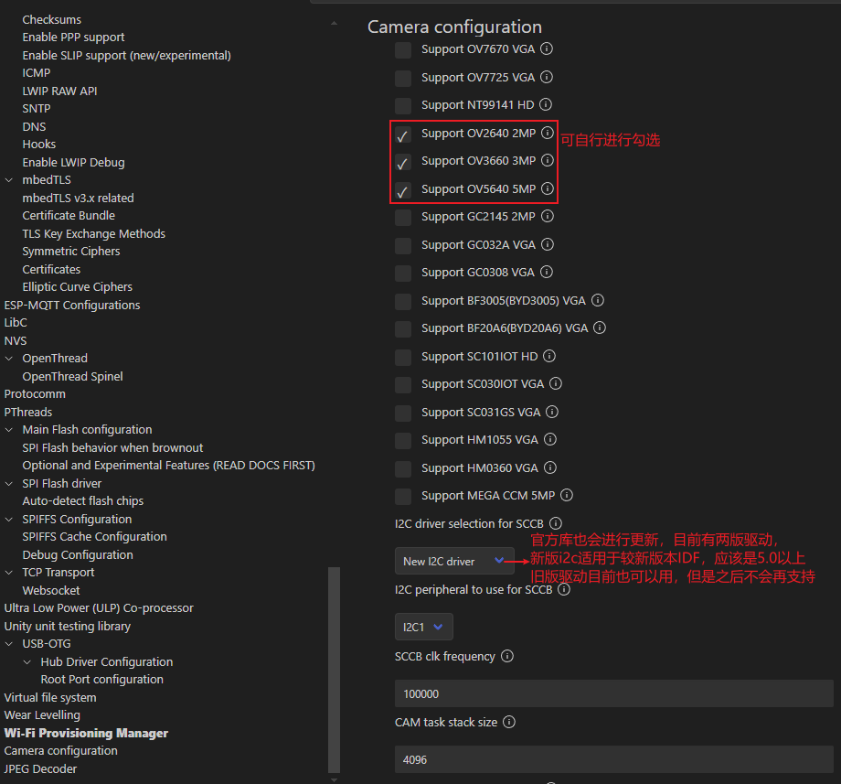
Task: Select Root Port configuration entry
Action: 101,680
